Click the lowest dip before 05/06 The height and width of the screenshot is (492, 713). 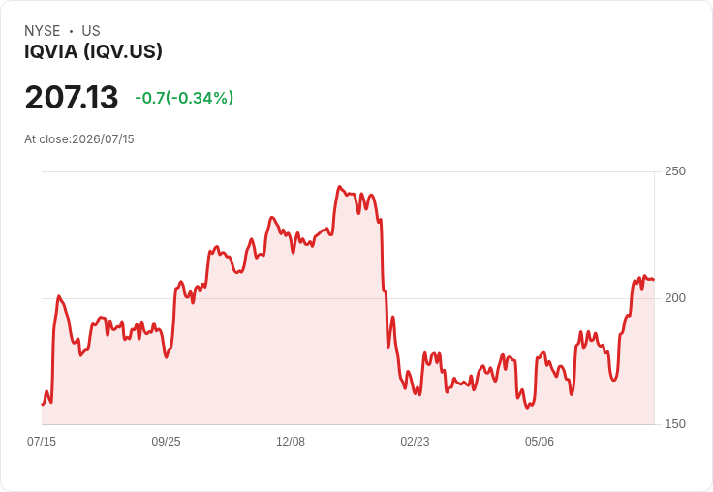(x=527, y=408)
